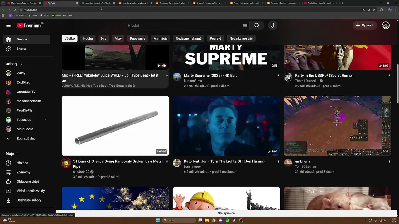Switch to Disclosure Day browser tab

(x=172, y=3)
